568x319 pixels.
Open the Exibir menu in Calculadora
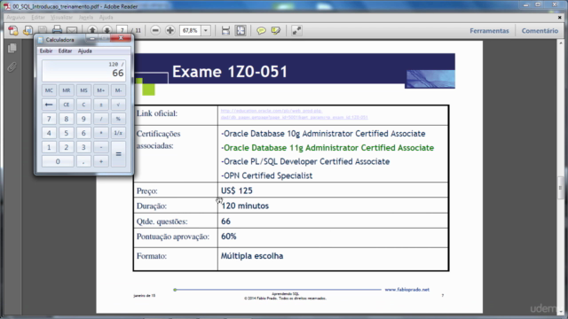[x=46, y=51]
